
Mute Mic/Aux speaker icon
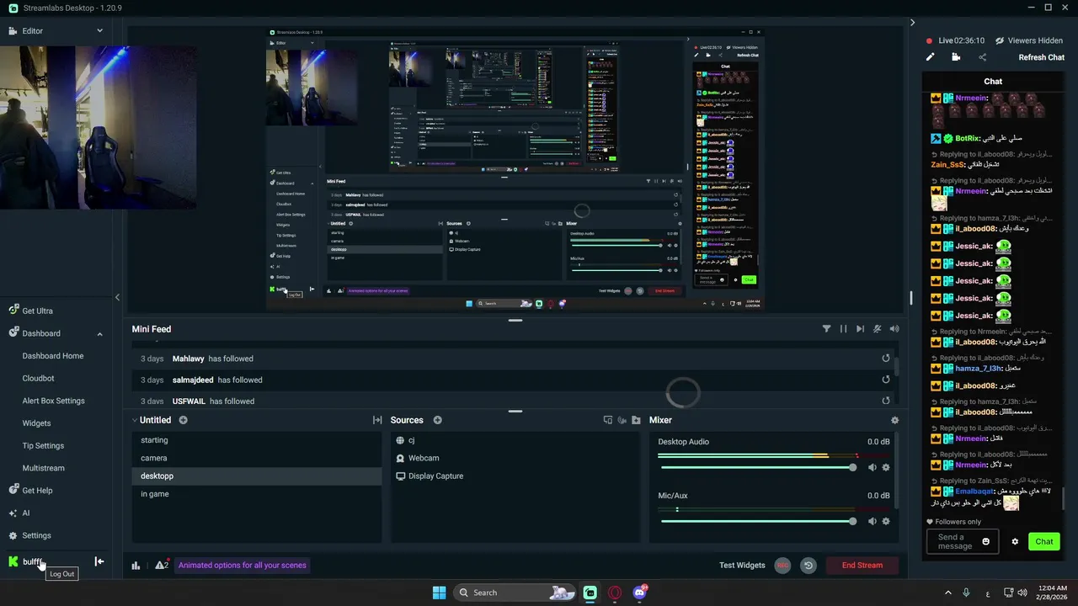[873, 521]
